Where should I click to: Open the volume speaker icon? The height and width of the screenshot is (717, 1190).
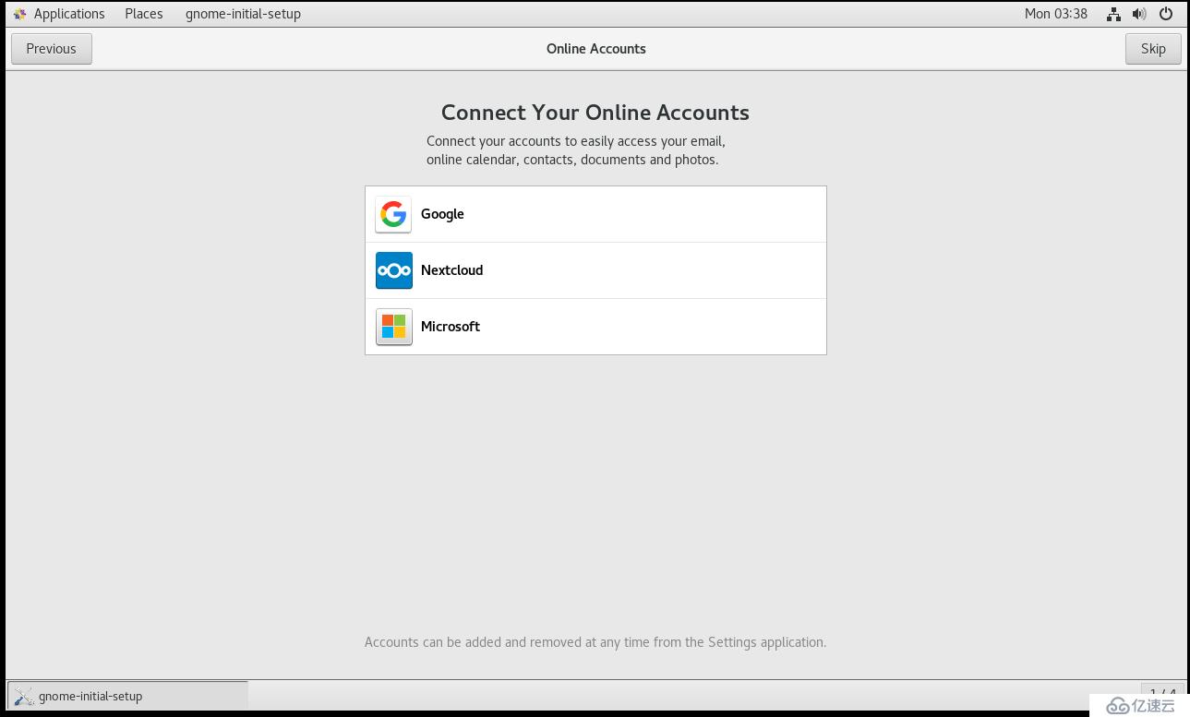[1139, 14]
